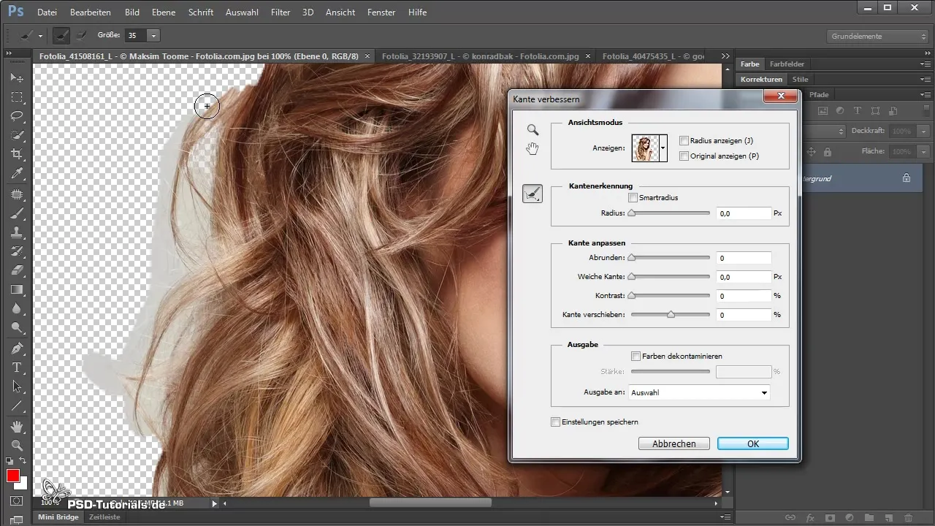Open the Grundelemente workspace dropdown

tap(877, 36)
